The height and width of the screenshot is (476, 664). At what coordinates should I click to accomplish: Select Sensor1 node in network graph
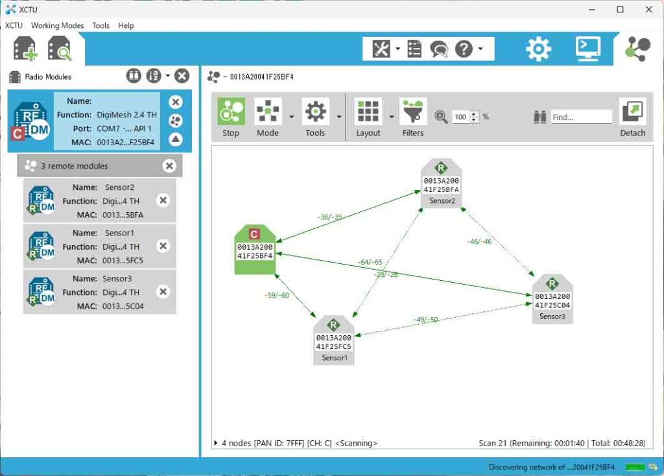334,340
